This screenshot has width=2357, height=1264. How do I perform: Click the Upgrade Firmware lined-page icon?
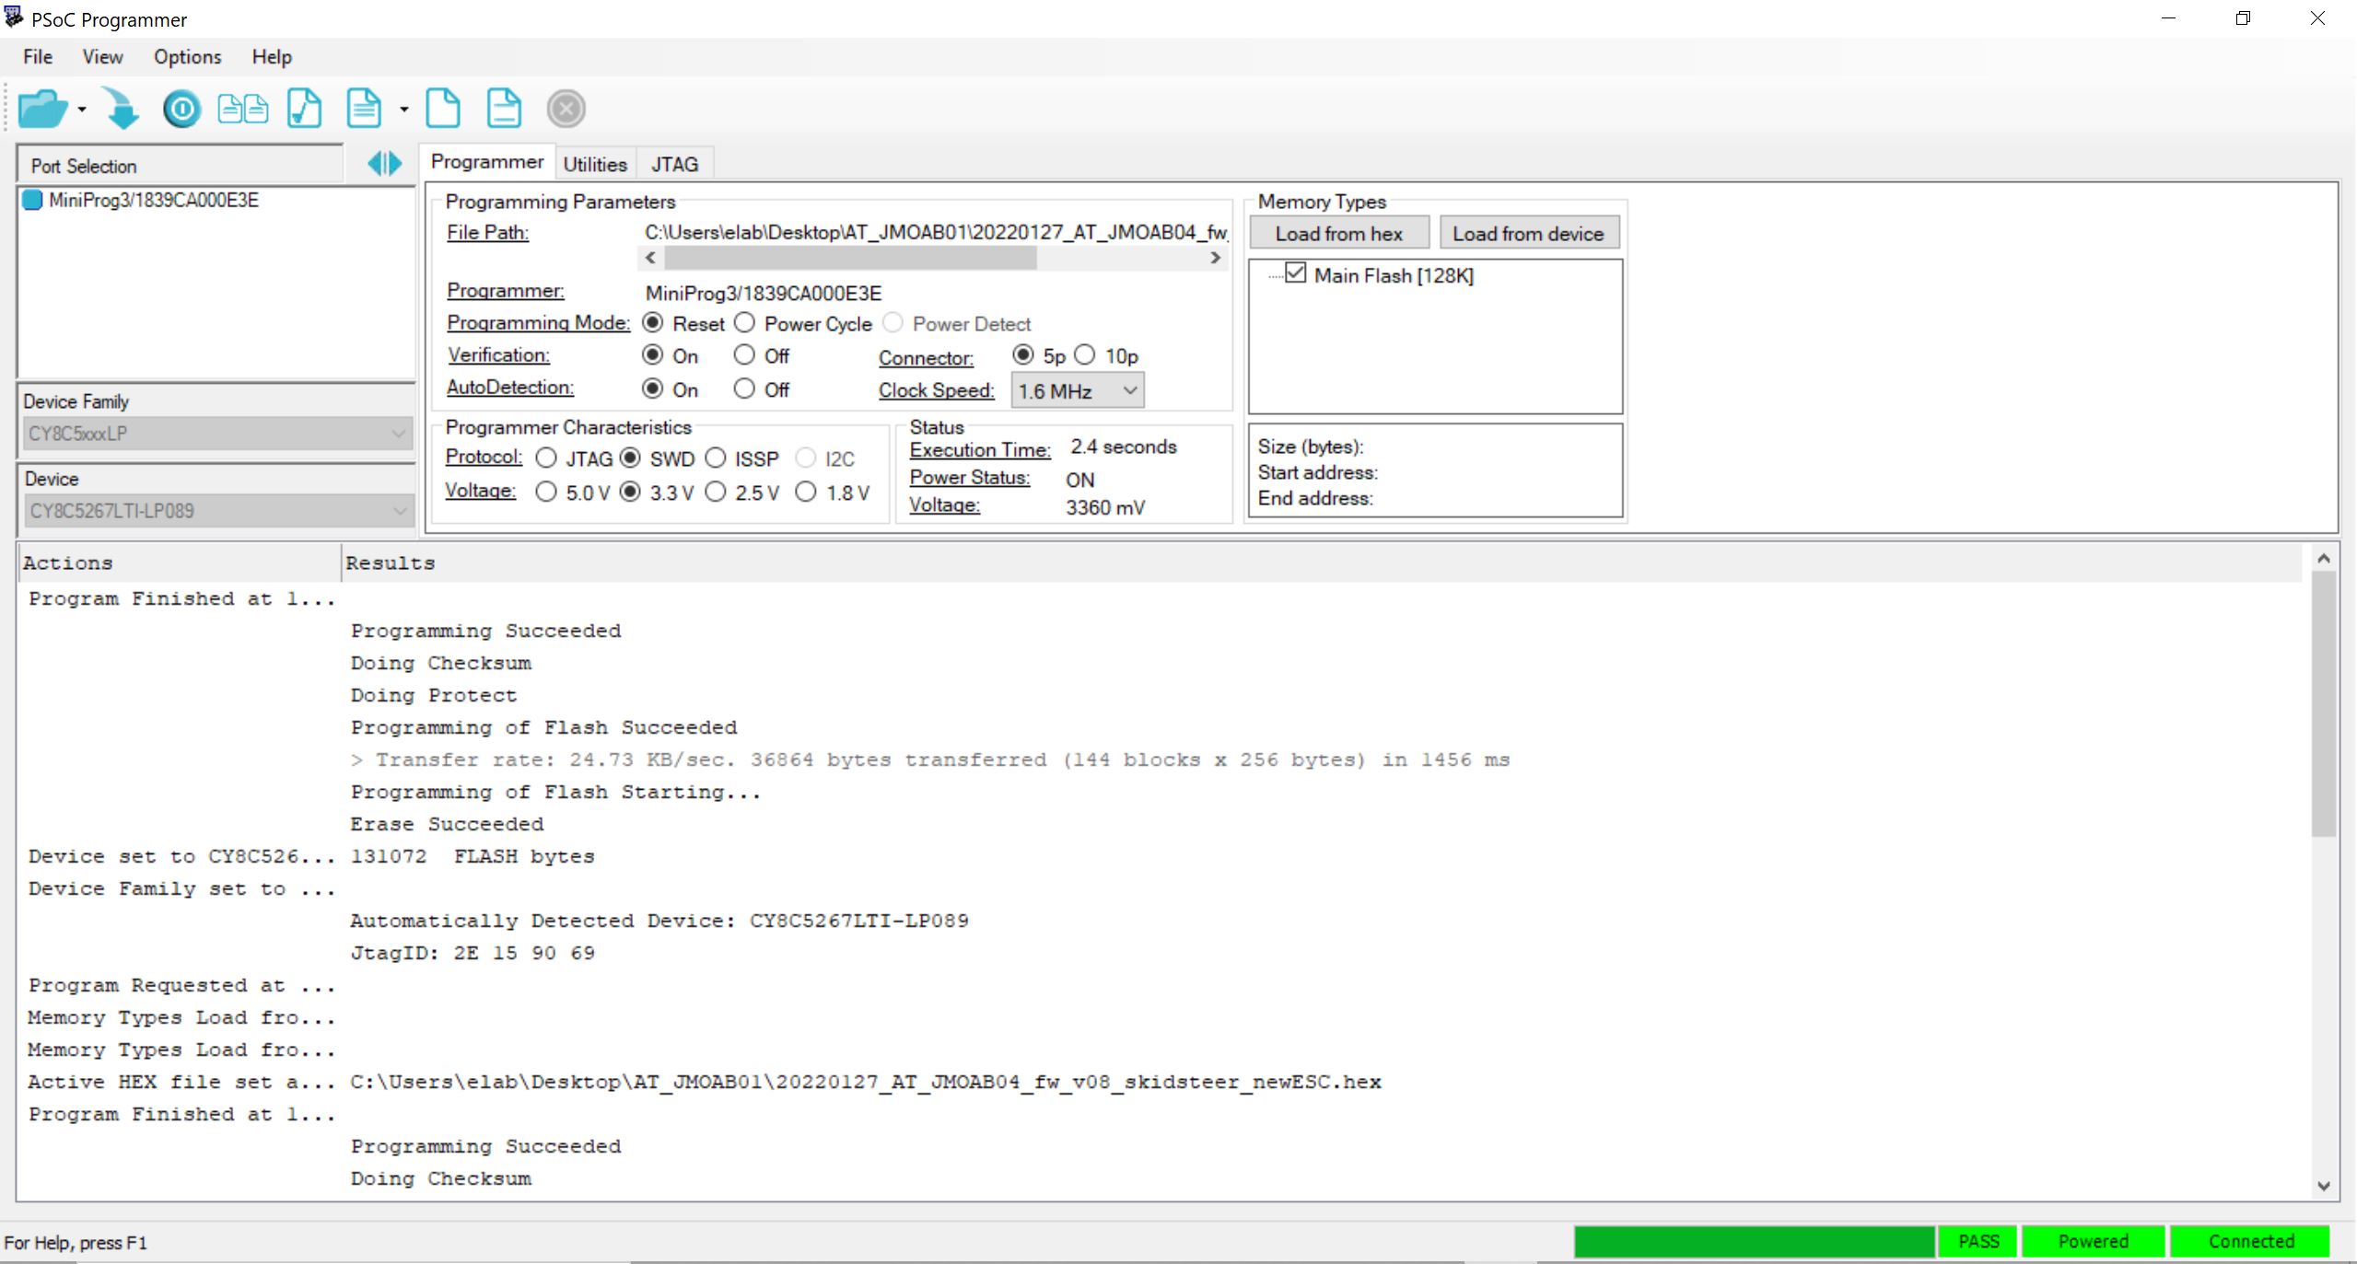tap(363, 109)
